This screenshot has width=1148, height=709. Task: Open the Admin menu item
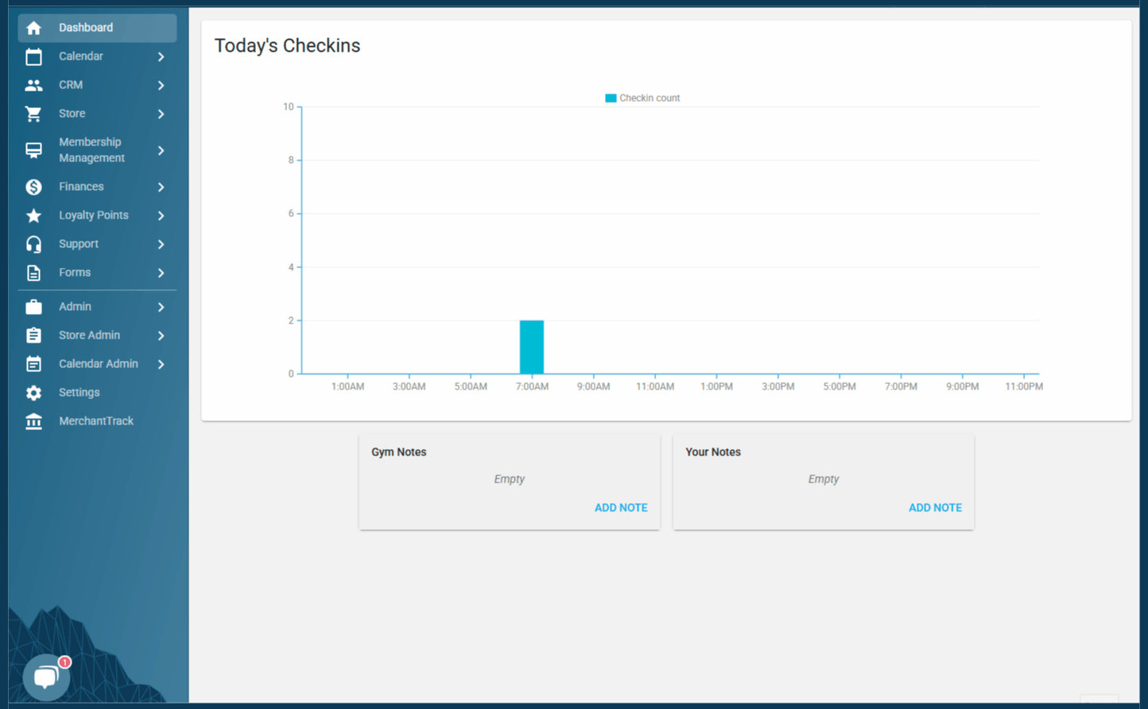tap(97, 307)
